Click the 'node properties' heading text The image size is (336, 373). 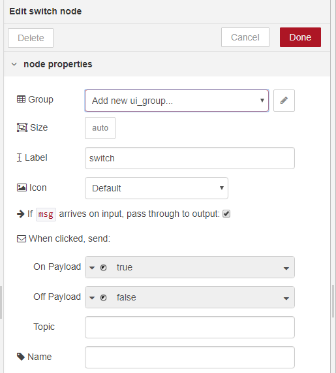click(58, 64)
